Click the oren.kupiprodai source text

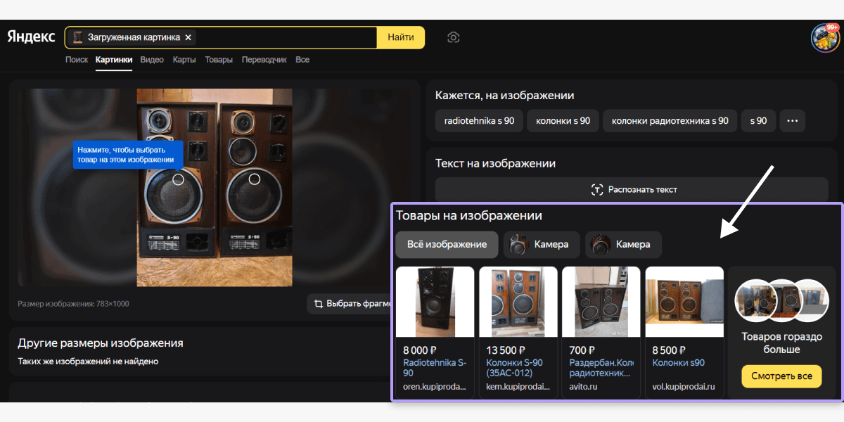[434, 387]
